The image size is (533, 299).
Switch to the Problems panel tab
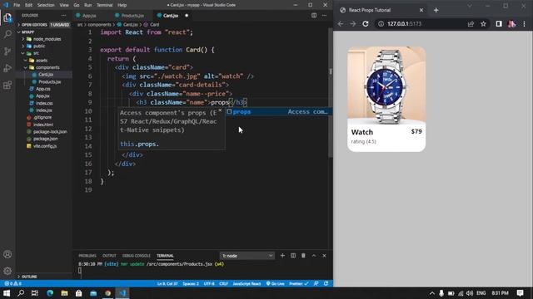coord(87,256)
